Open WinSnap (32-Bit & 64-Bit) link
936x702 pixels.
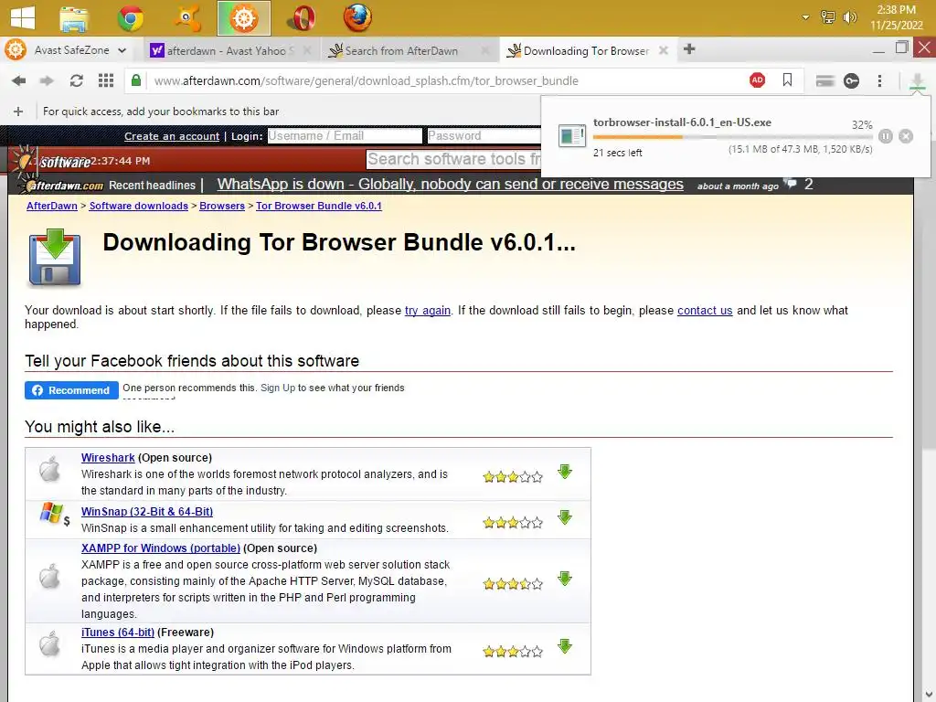click(x=147, y=512)
